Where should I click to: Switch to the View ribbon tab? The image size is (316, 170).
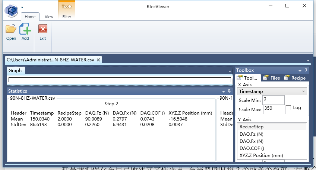(x=49, y=16)
